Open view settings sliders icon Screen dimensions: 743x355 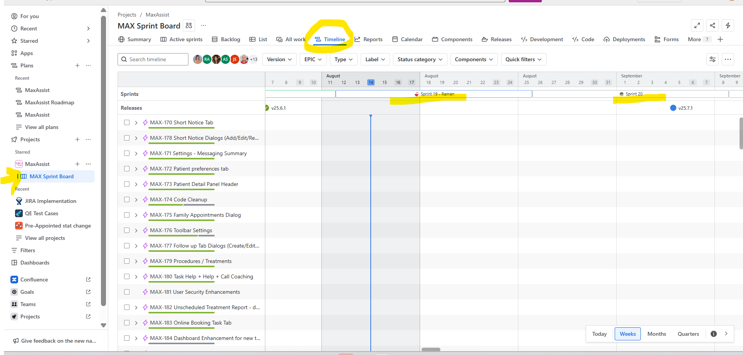click(x=713, y=59)
